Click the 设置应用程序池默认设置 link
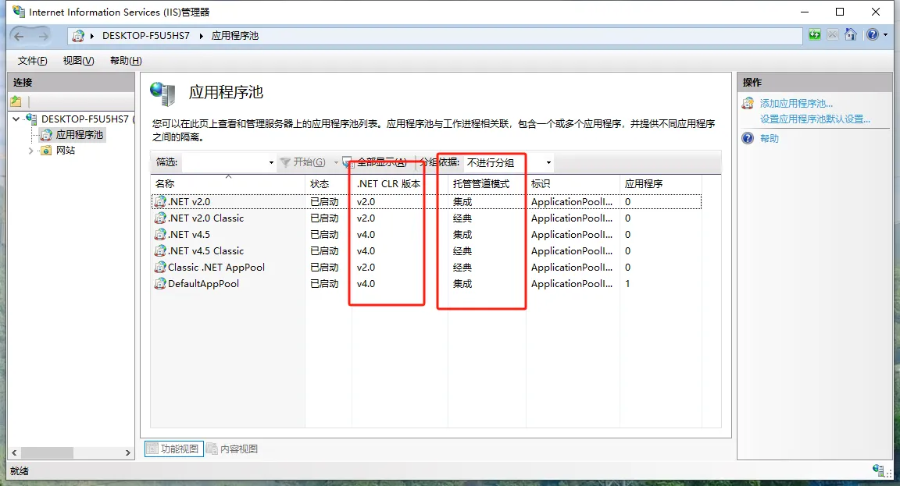Image resolution: width=900 pixels, height=486 pixels. tap(814, 119)
